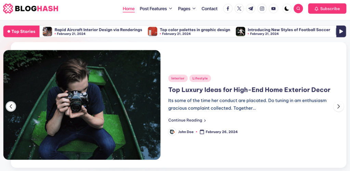Click the Subscribe button
Image resolution: width=350 pixels, height=171 pixels.
327,9
